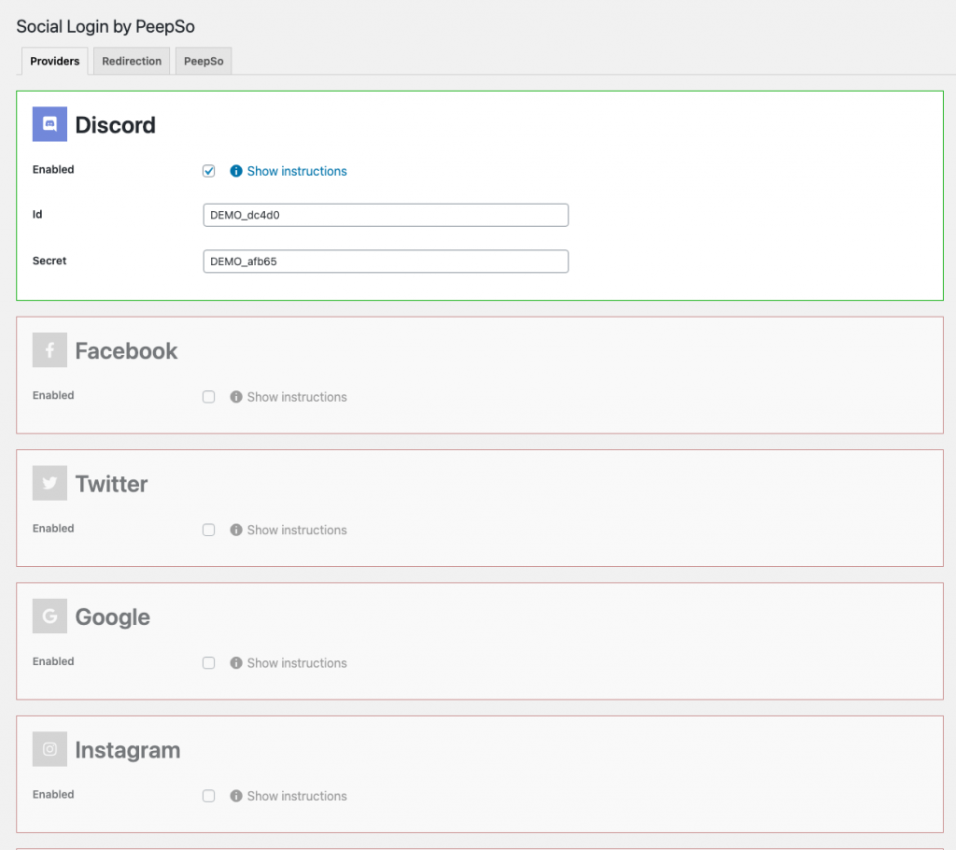Disable the Discord Enabled checkbox
The height and width of the screenshot is (850, 956).
click(208, 172)
